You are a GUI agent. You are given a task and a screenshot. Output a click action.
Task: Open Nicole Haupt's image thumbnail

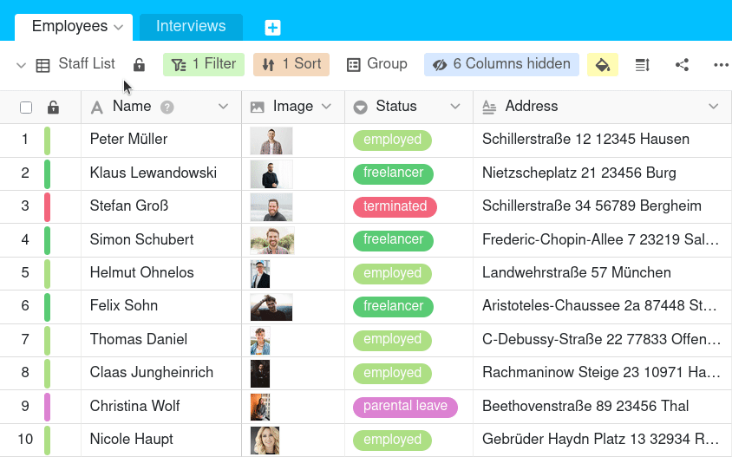265,440
